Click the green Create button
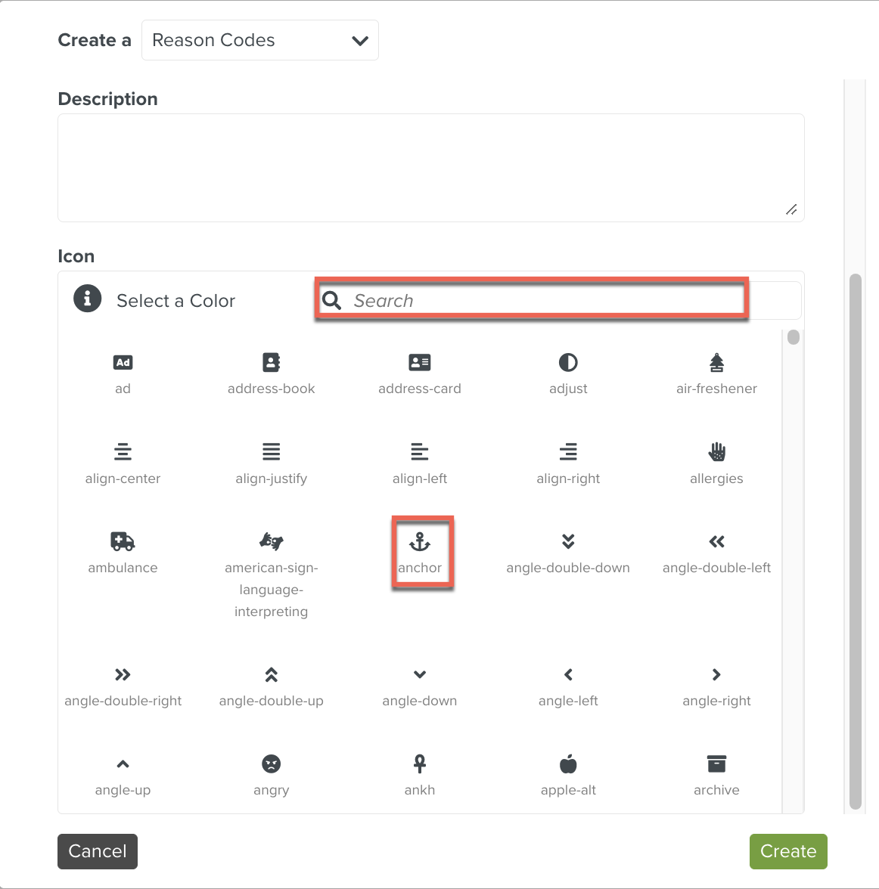Viewport: 879px width, 889px height. click(787, 851)
